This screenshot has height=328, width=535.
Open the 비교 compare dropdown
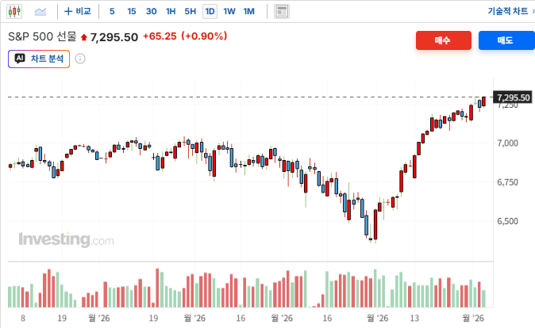[x=78, y=12]
